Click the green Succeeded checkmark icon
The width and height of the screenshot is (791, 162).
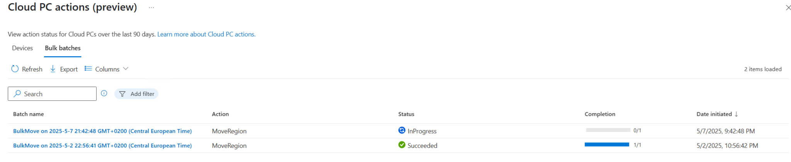coord(402,145)
